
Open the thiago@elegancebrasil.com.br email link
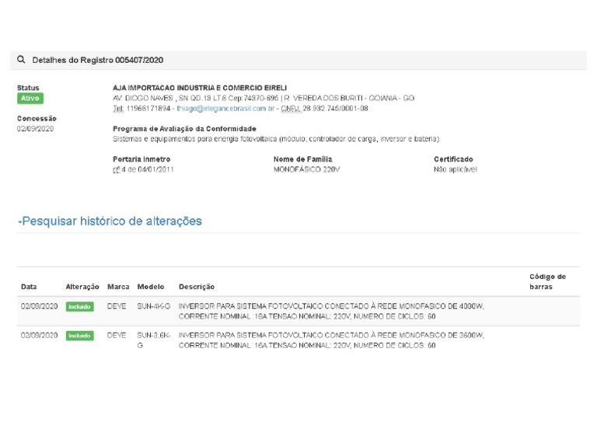[x=225, y=109]
